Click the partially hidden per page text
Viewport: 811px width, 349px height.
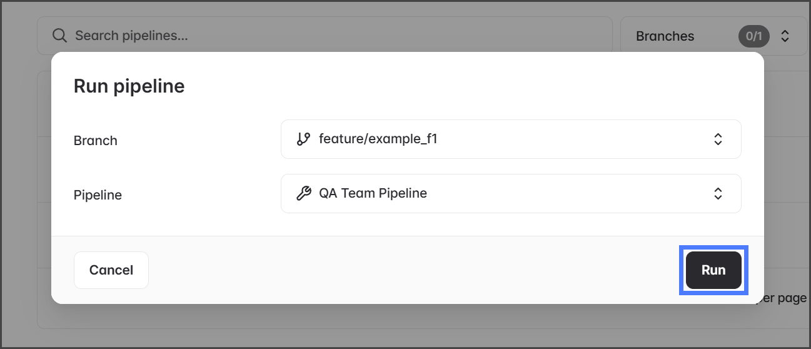pyautogui.click(x=783, y=298)
